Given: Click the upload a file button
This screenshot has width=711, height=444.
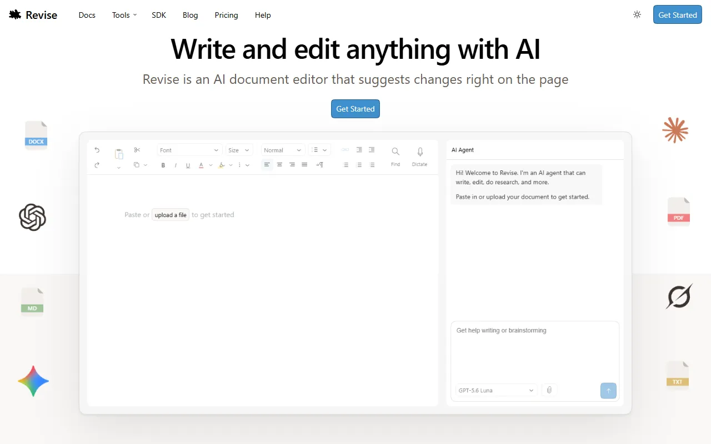Looking at the screenshot, I should [171, 215].
